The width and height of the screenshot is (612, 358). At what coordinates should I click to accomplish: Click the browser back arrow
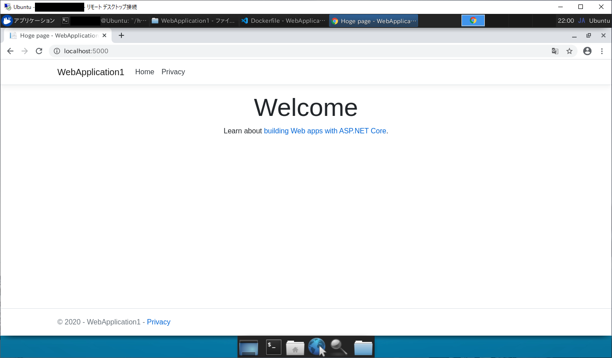coord(10,51)
